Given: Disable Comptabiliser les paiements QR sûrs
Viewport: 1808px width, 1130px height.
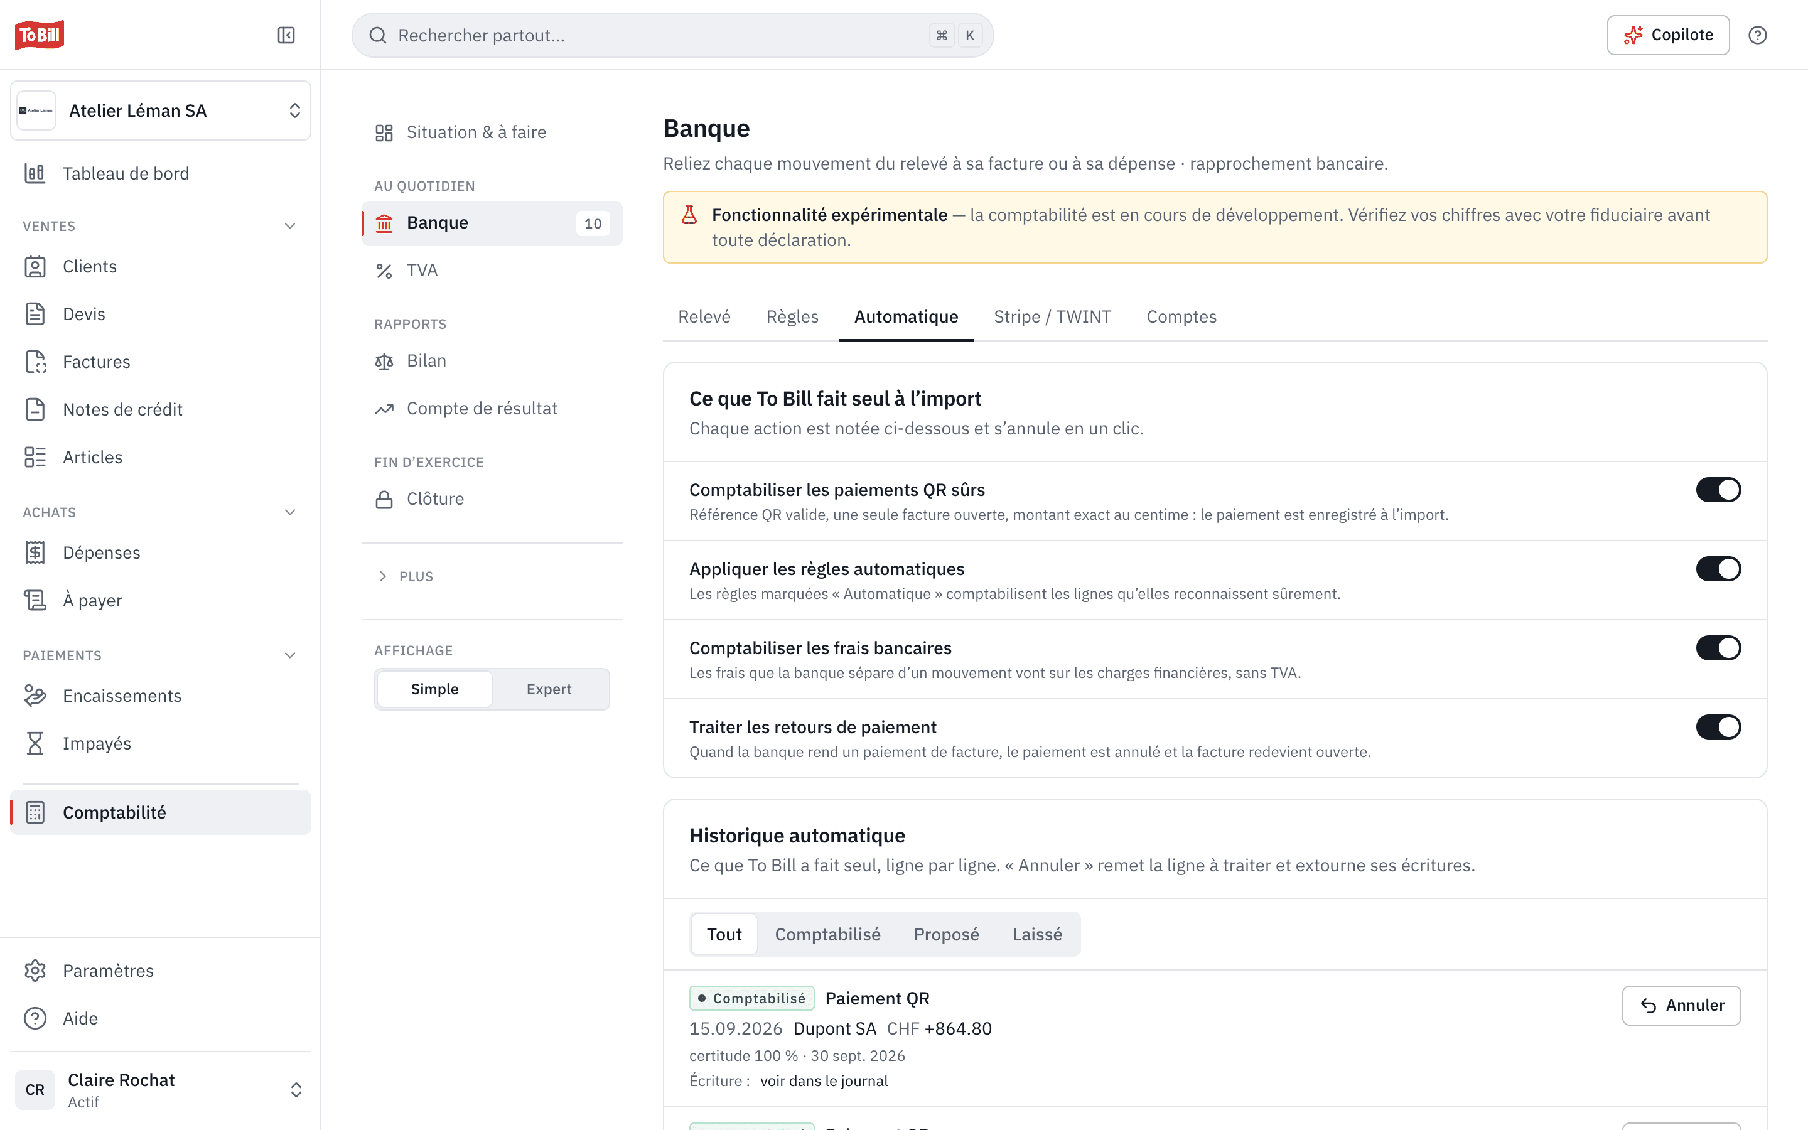Looking at the screenshot, I should (x=1718, y=490).
